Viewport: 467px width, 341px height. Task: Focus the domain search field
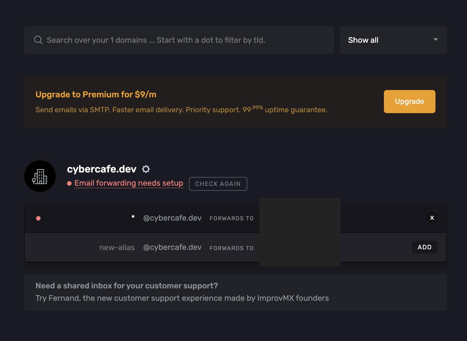point(179,40)
